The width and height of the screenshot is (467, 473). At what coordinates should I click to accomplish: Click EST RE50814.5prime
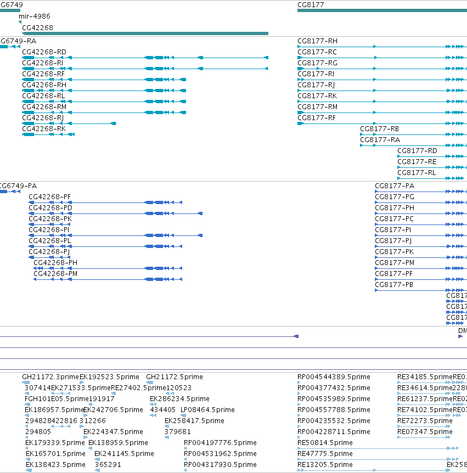pos(325,442)
